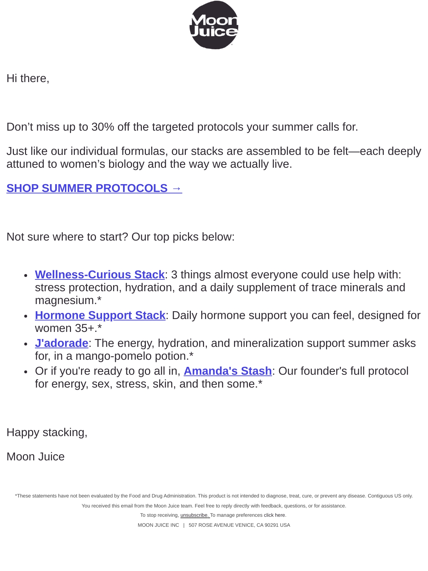The height and width of the screenshot is (571, 428).
Task: Click the paragraph about stacks assembled to be felt
Action: click(x=214, y=157)
